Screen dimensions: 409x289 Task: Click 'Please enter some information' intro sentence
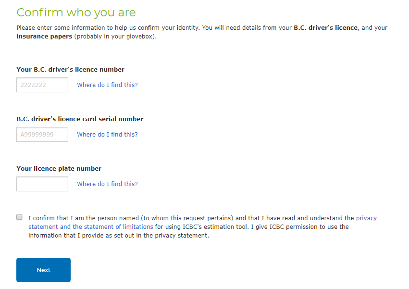(x=108, y=28)
